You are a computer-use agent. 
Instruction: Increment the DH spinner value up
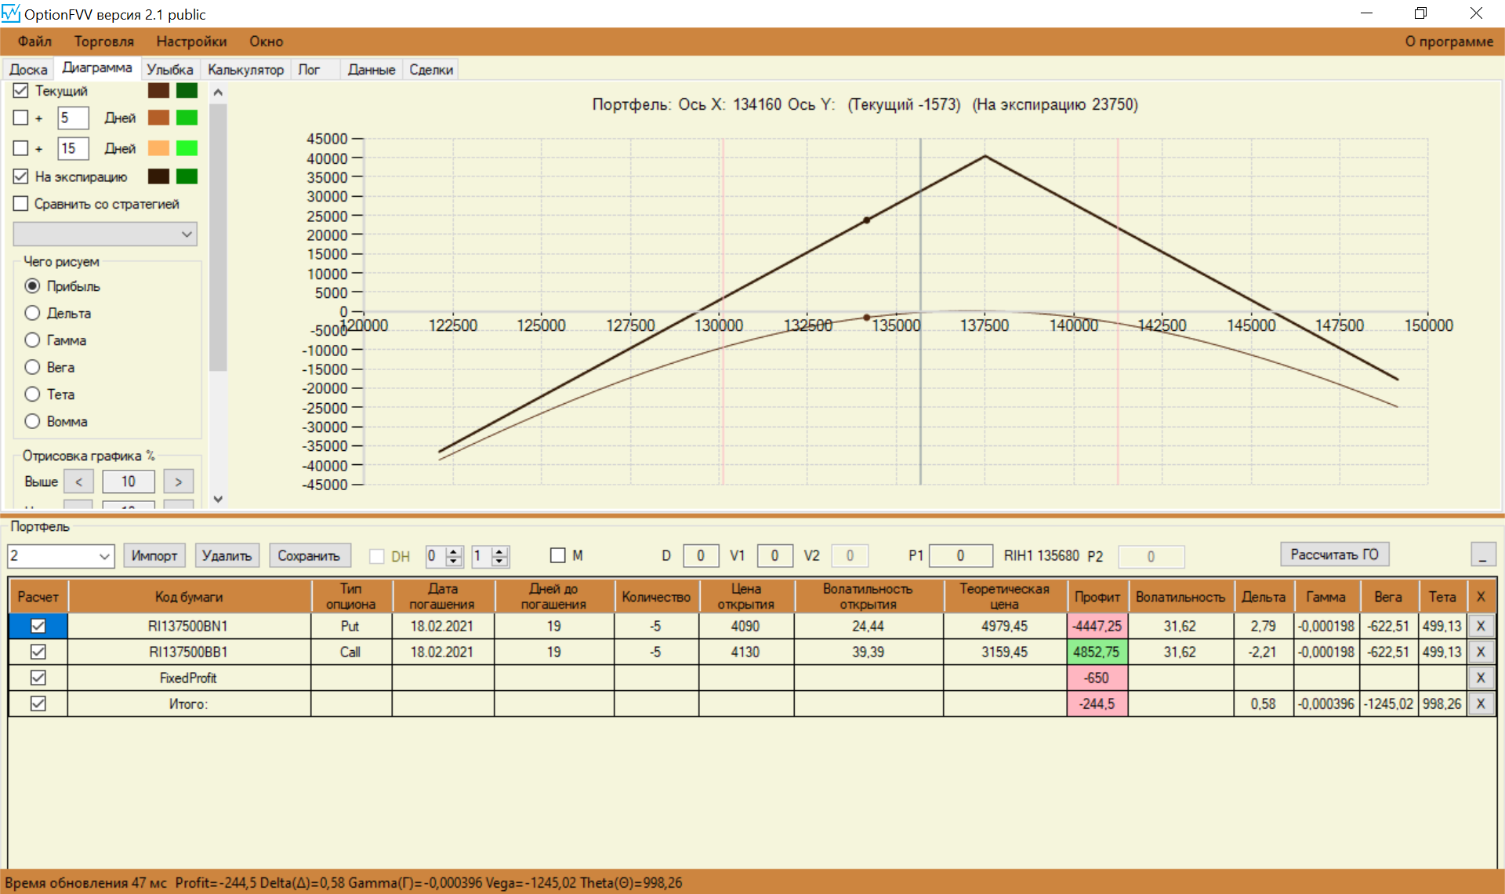point(454,551)
